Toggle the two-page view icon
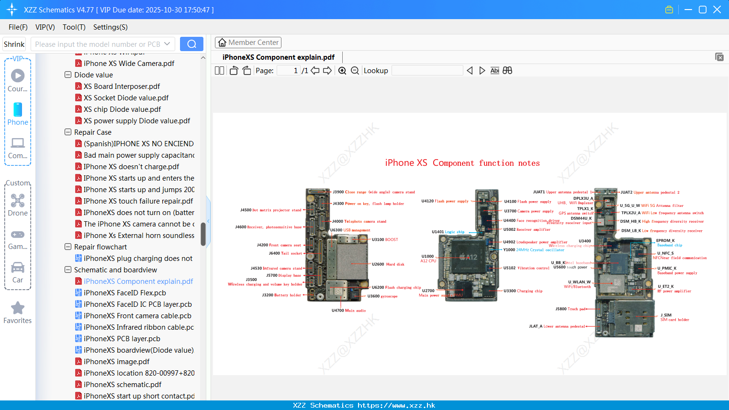Viewport: 729px width, 410px height. coord(219,71)
